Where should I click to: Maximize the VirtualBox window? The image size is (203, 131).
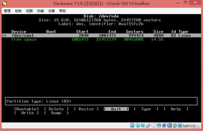click(x=185, y=2)
